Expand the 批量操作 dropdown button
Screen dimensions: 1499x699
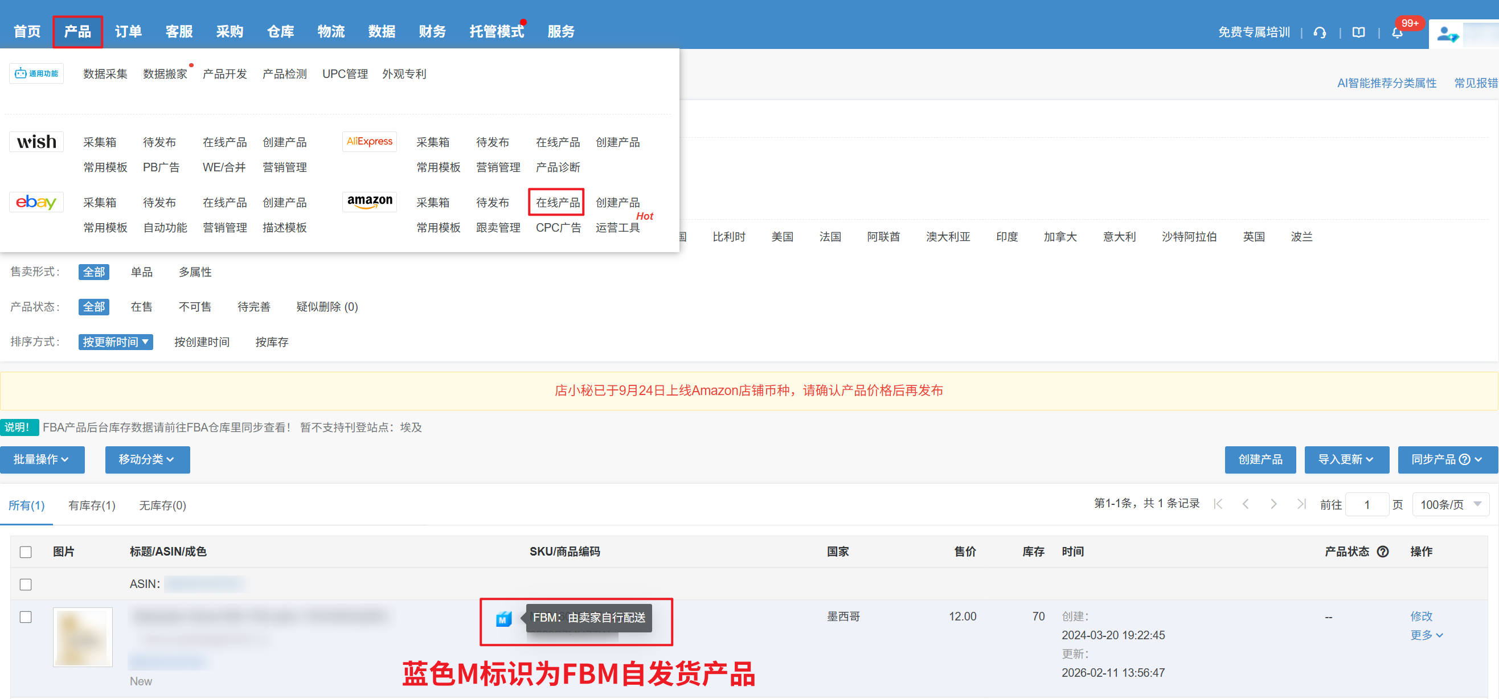pyautogui.click(x=42, y=459)
